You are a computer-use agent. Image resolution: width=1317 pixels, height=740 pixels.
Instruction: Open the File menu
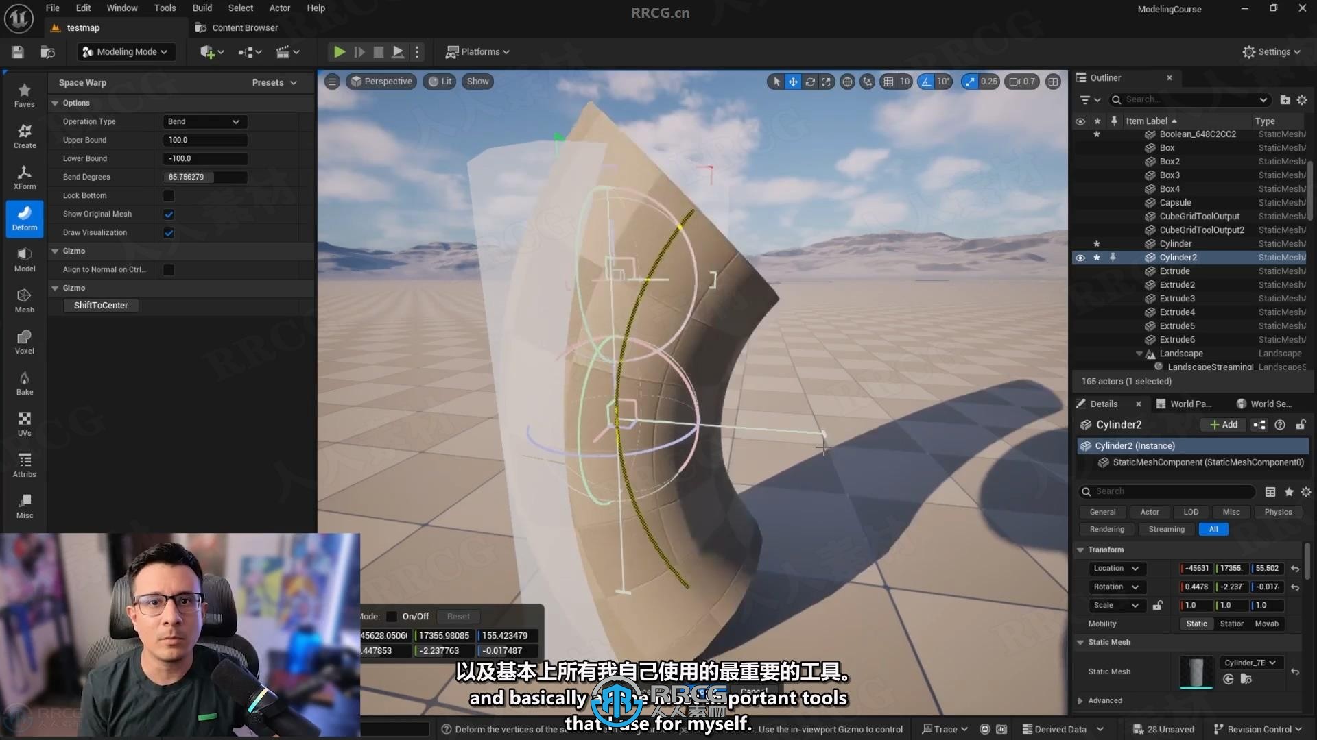click(x=52, y=8)
